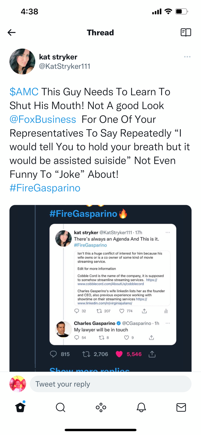Tap the "Tweet your reply" field
Viewport: 201px width, 435px height.
tap(111, 384)
